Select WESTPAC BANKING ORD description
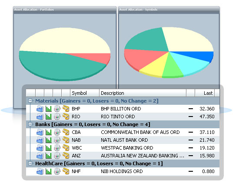Image resolution: width=239 pixels, height=190 pixels. (x=127, y=148)
